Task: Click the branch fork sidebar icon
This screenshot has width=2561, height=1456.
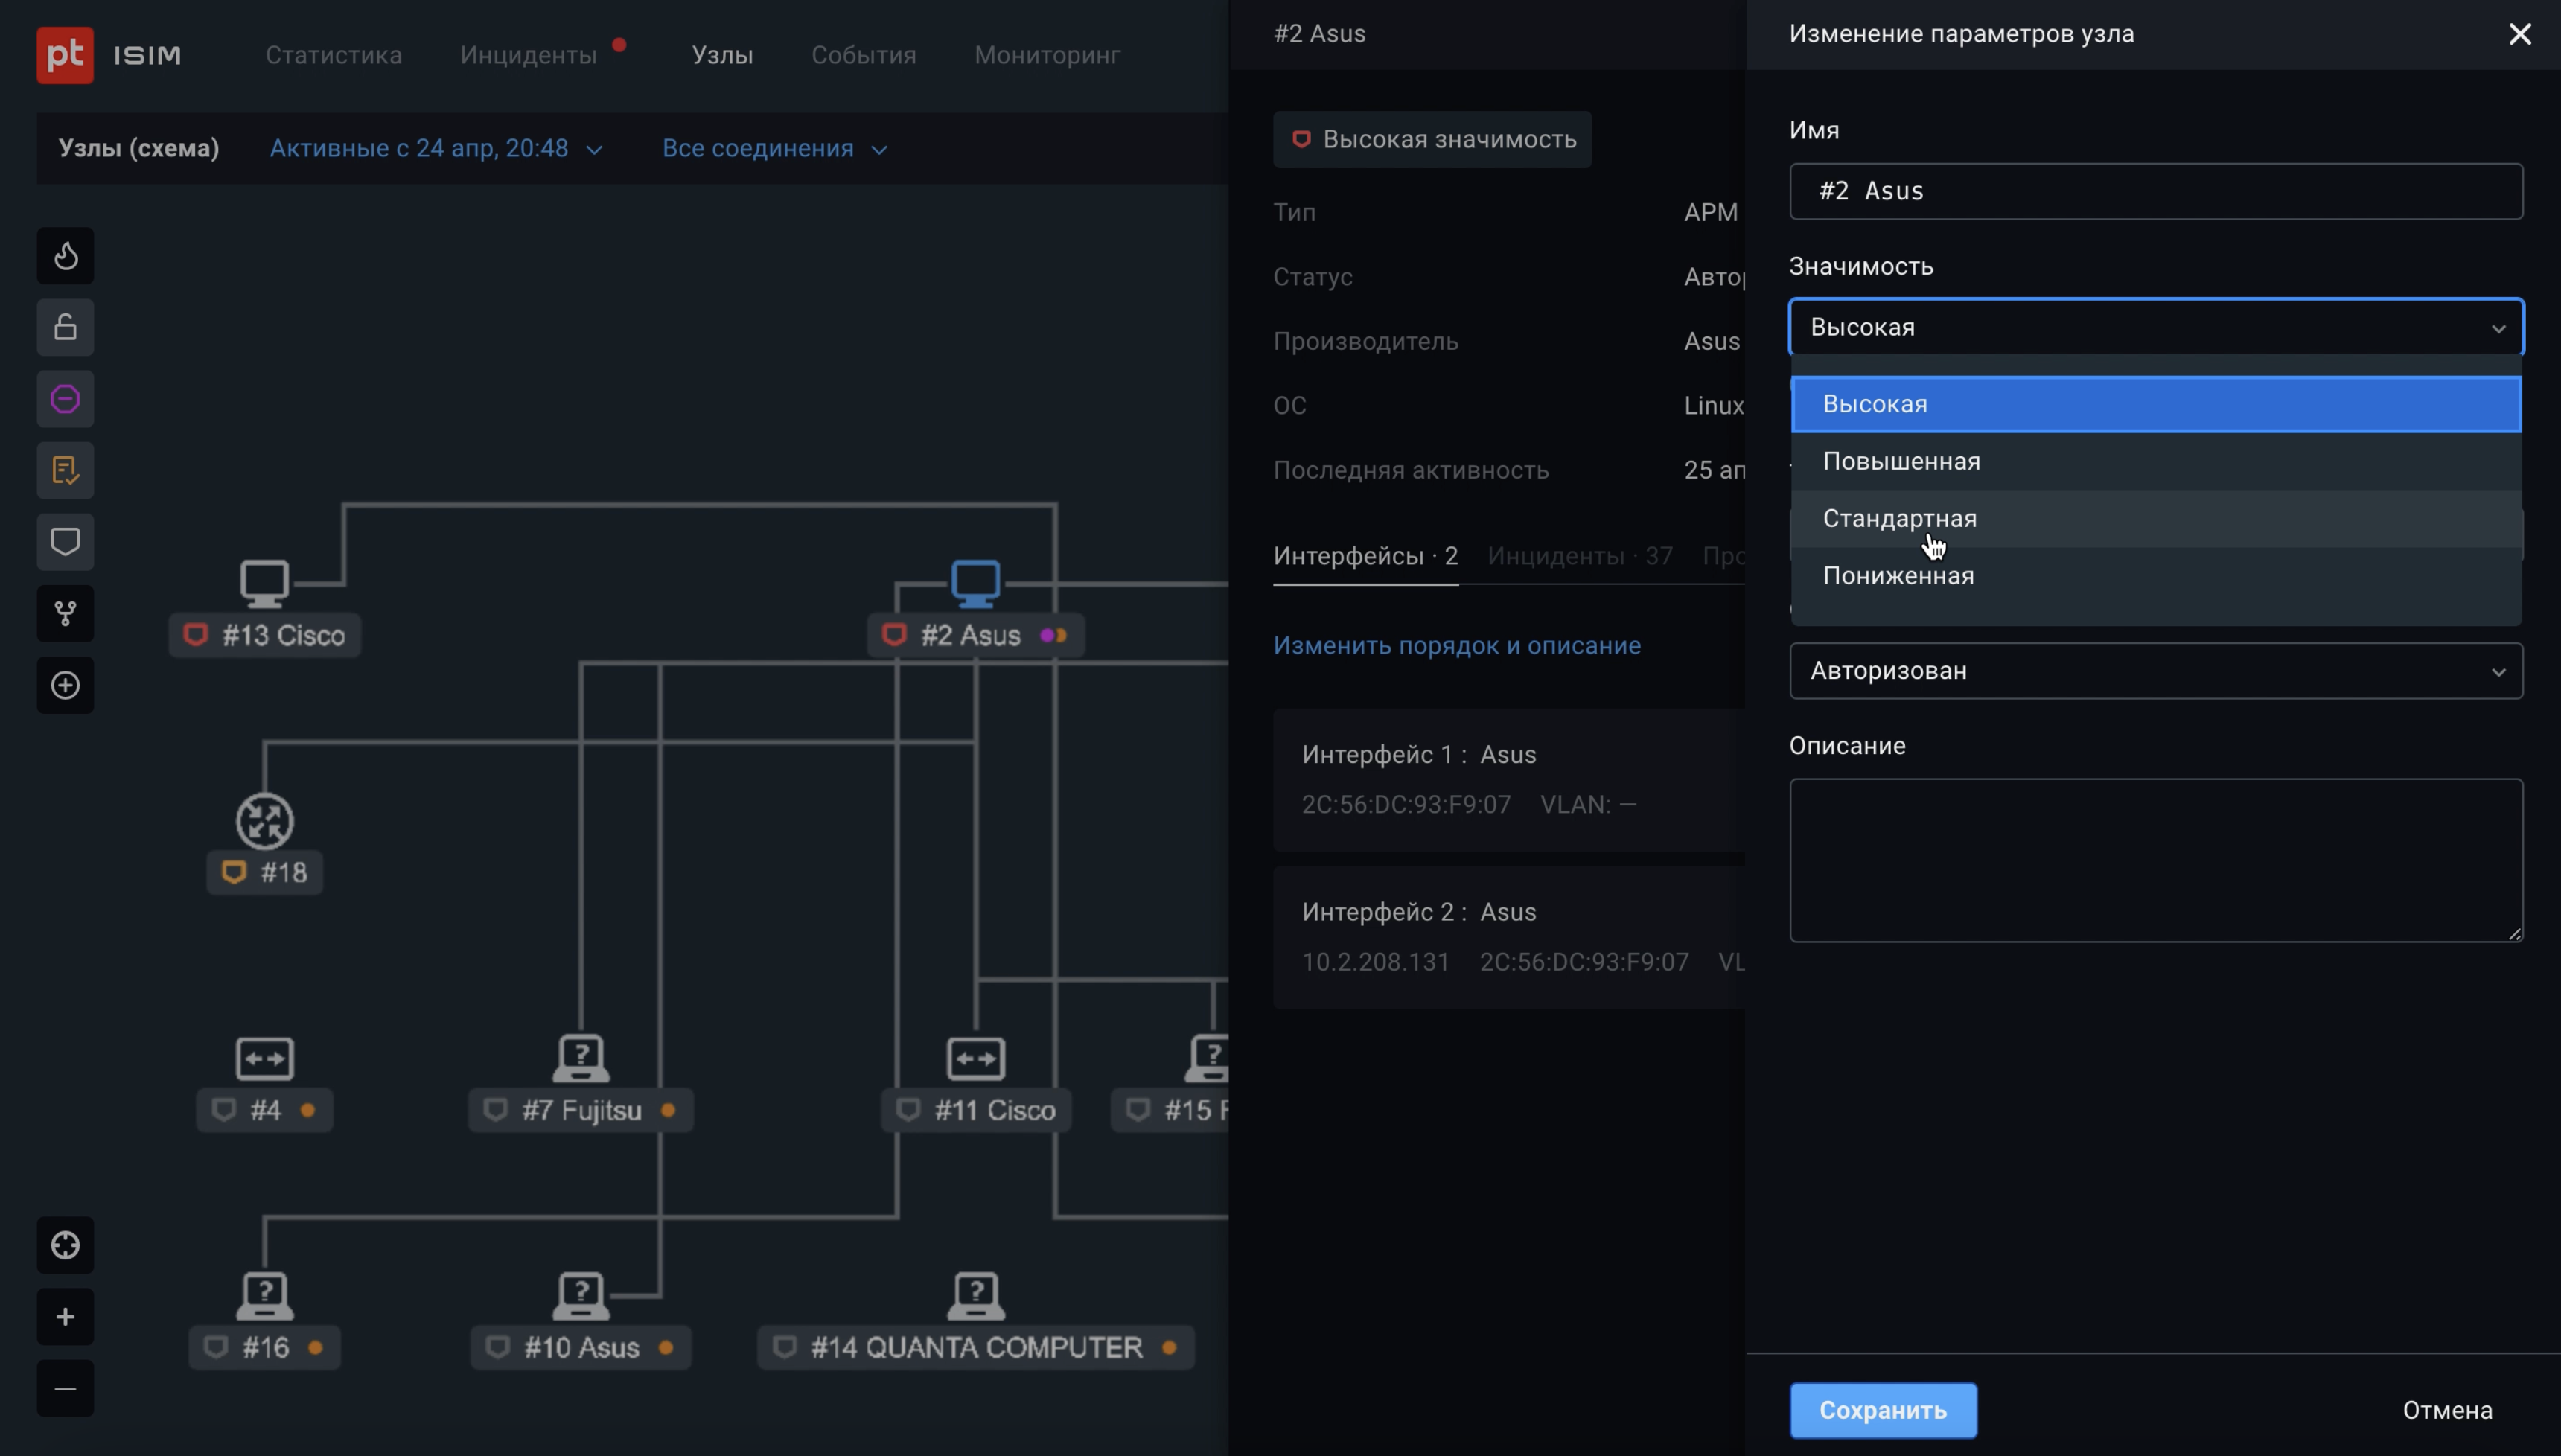Action: point(65,613)
